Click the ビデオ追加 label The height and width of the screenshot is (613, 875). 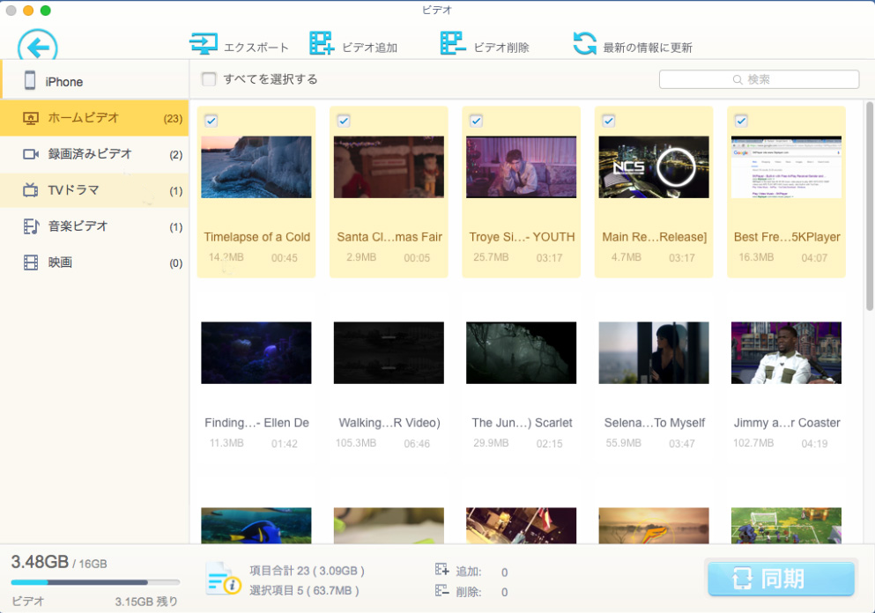tap(369, 48)
